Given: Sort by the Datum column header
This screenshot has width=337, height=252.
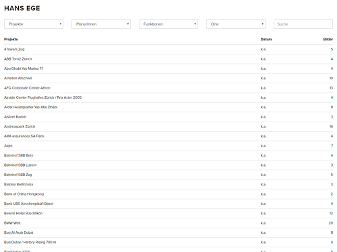Looking at the screenshot, I should click(x=266, y=40).
